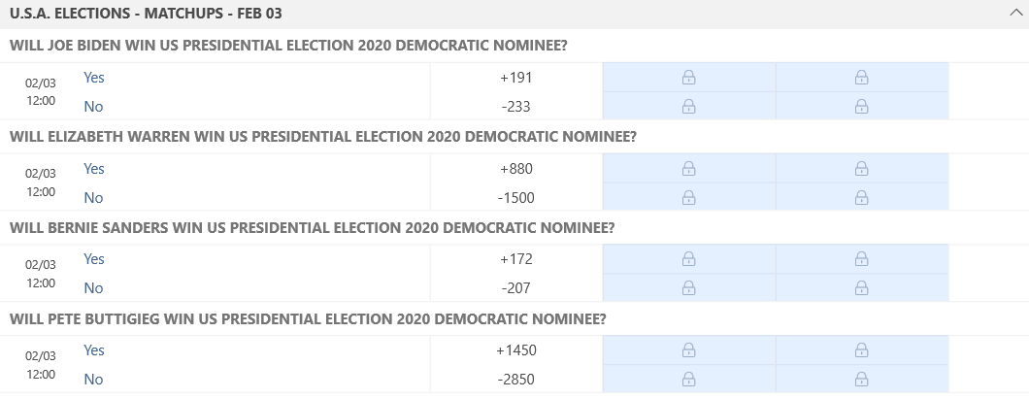The image size is (1029, 399).
Task: Select Yes for Bernie Sanders nominee
Action: (x=94, y=259)
